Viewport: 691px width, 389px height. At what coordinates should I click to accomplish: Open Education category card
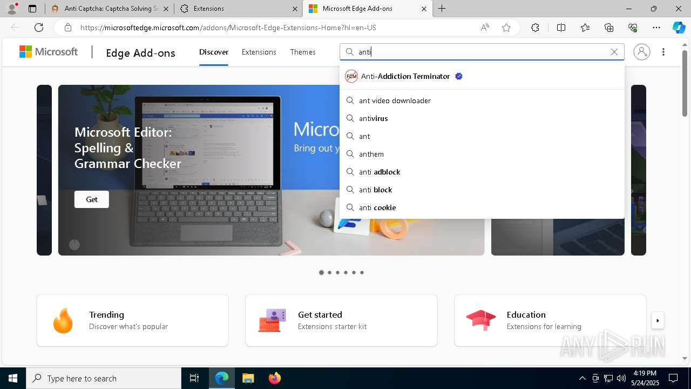point(550,320)
